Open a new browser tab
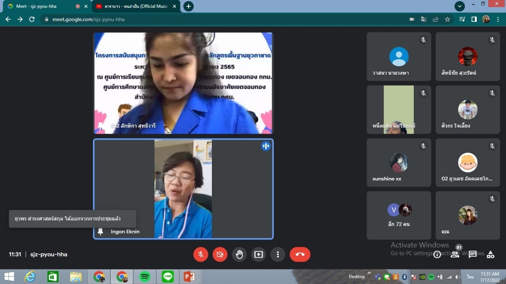Viewport: 506px width, 284px height. [189, 6]
